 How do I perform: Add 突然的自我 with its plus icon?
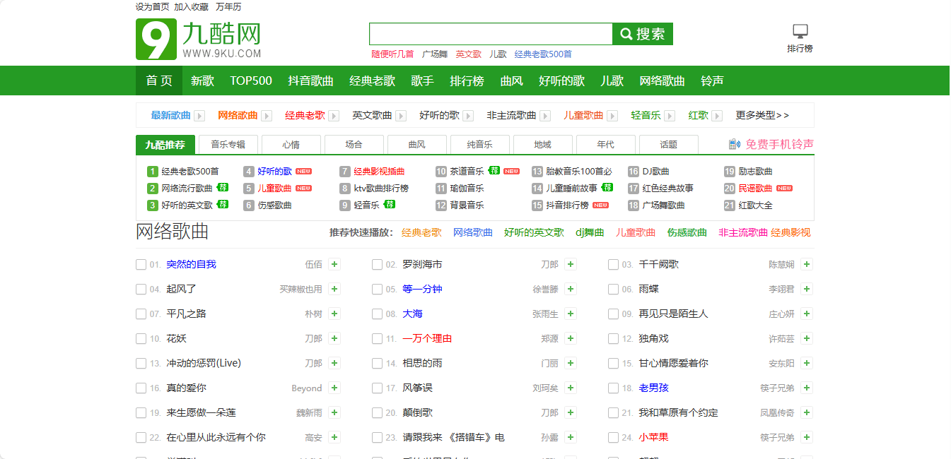(x=334, y=264)
